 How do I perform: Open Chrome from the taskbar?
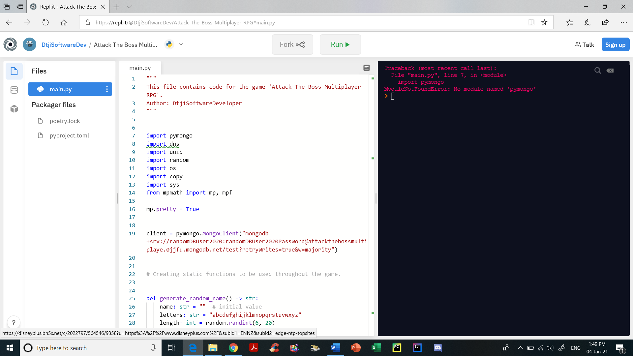233,348
